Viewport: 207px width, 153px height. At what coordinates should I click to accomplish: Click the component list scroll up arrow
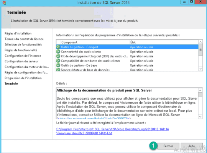coord(200,42)
